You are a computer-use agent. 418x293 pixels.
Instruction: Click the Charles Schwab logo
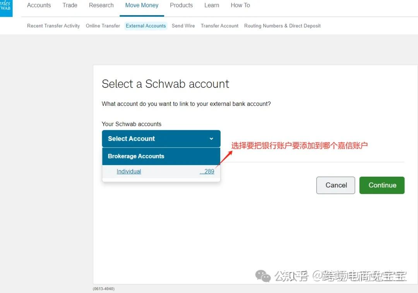point(5,7)
